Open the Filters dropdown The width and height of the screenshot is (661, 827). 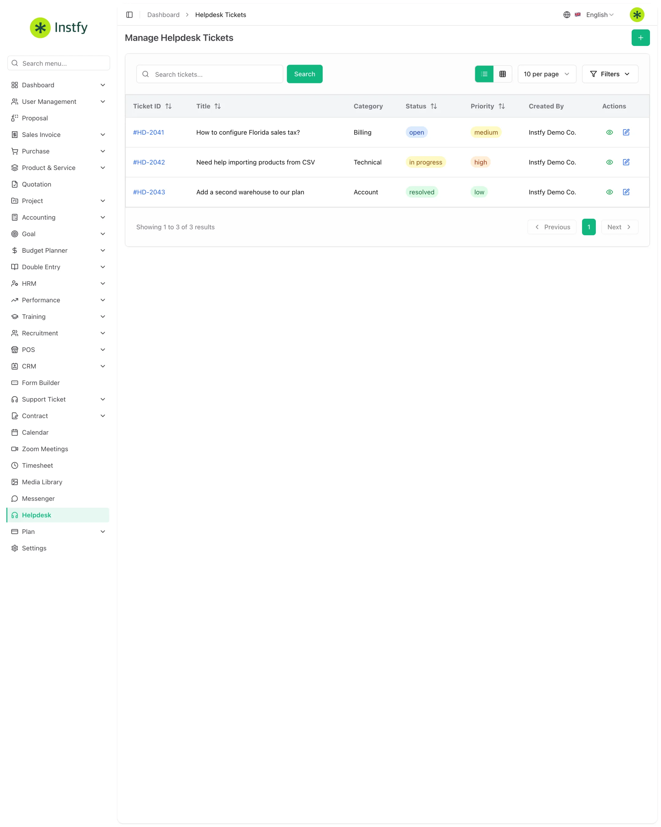(x=610, y=74)
